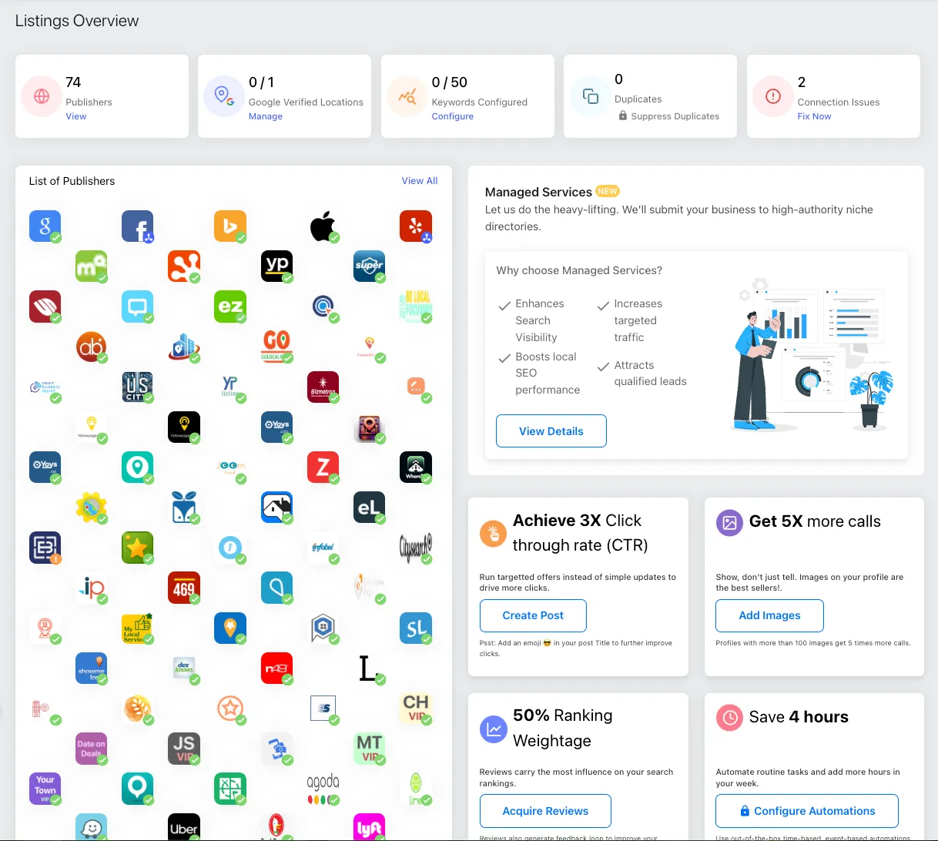Click Manage under Google Verified Locations
The height and width of the screenshot is (841, 938).
coord(266,116)
